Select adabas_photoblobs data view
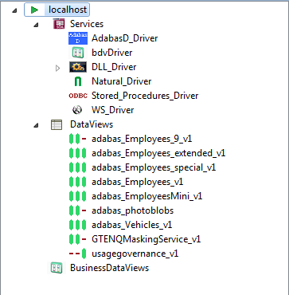289x295 pixels. tap(132, 210)
